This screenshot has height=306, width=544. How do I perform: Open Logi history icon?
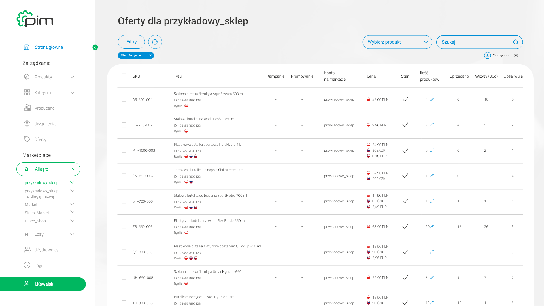pyautogui.click(x=27, y=265)
